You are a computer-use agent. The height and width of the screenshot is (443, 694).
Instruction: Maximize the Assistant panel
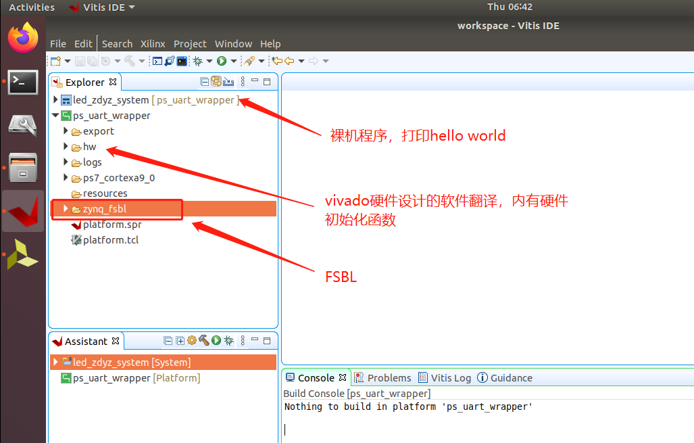[x=266, y=341]
